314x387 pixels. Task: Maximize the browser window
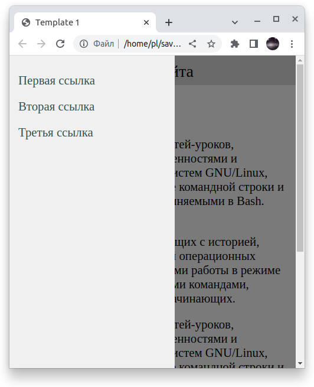pyautogui.click(x=276, y=19)
